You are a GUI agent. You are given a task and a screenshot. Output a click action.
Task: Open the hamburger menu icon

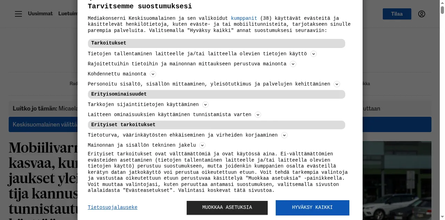point(18,14)
